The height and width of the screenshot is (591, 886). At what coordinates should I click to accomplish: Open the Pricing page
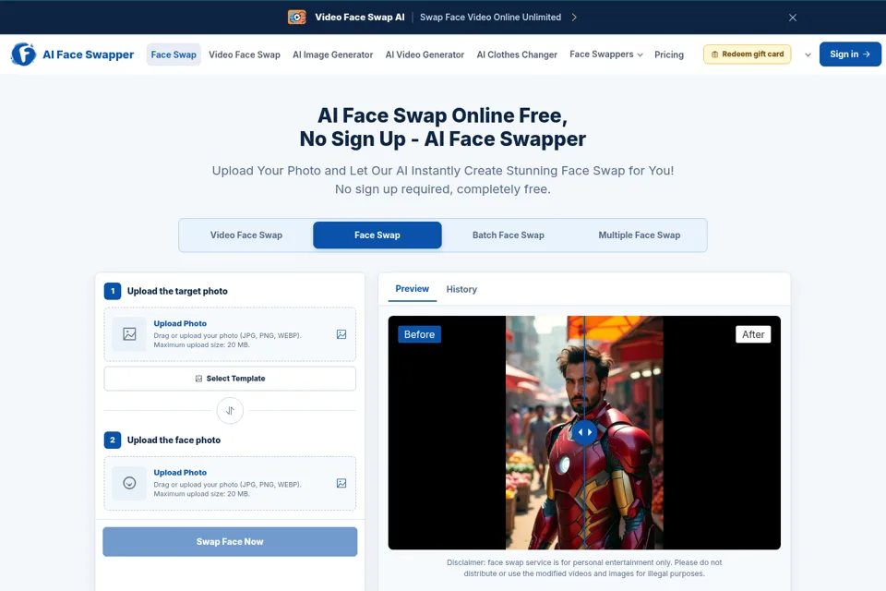pos(669,54)
